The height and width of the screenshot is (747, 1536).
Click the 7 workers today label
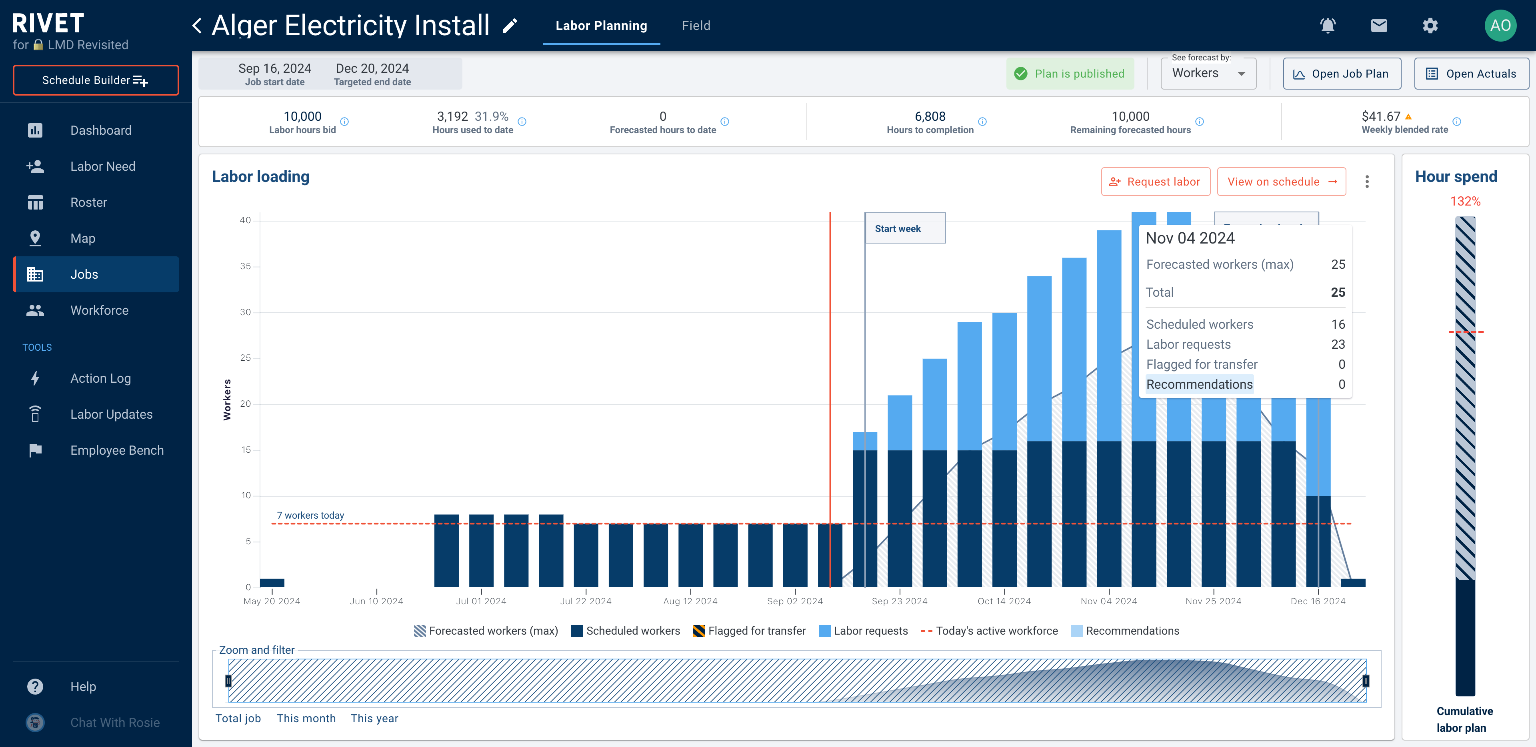point(310,515)
